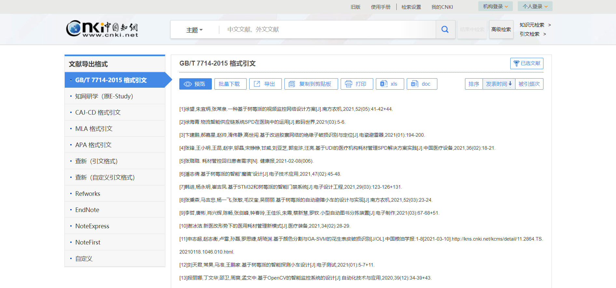This screenshot has width=616, height=288.
Task: Sort by 被引频次
Action: click(529, 84)
